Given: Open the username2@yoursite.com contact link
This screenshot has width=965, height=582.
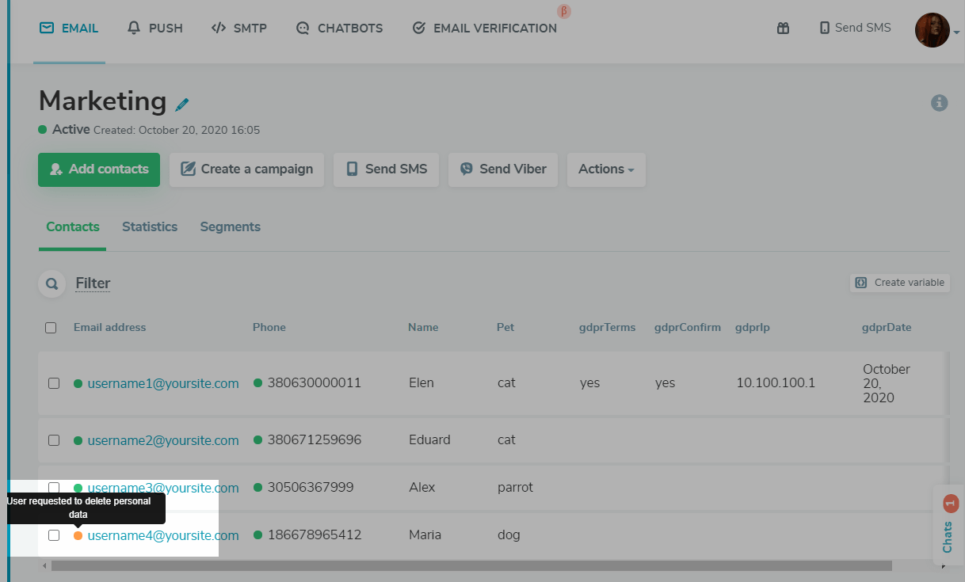Looking at the screenshot, I should tap(163, 440).
